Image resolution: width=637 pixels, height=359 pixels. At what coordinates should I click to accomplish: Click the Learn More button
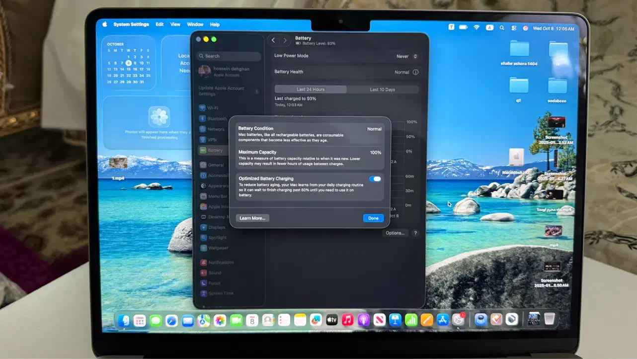pyautogui.click(x=252, y=218)
